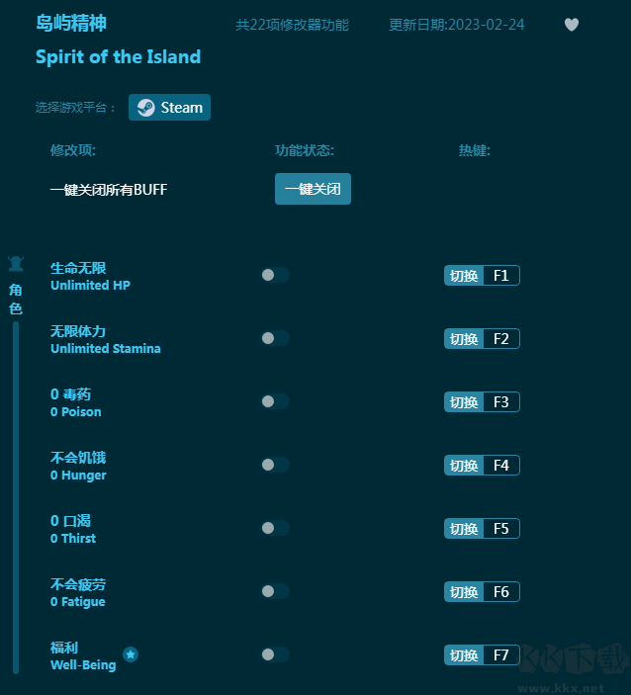Select the Steam platform button
Viewport: 631px width, 695px height.
pyautogui.click(x=169, y=107)
